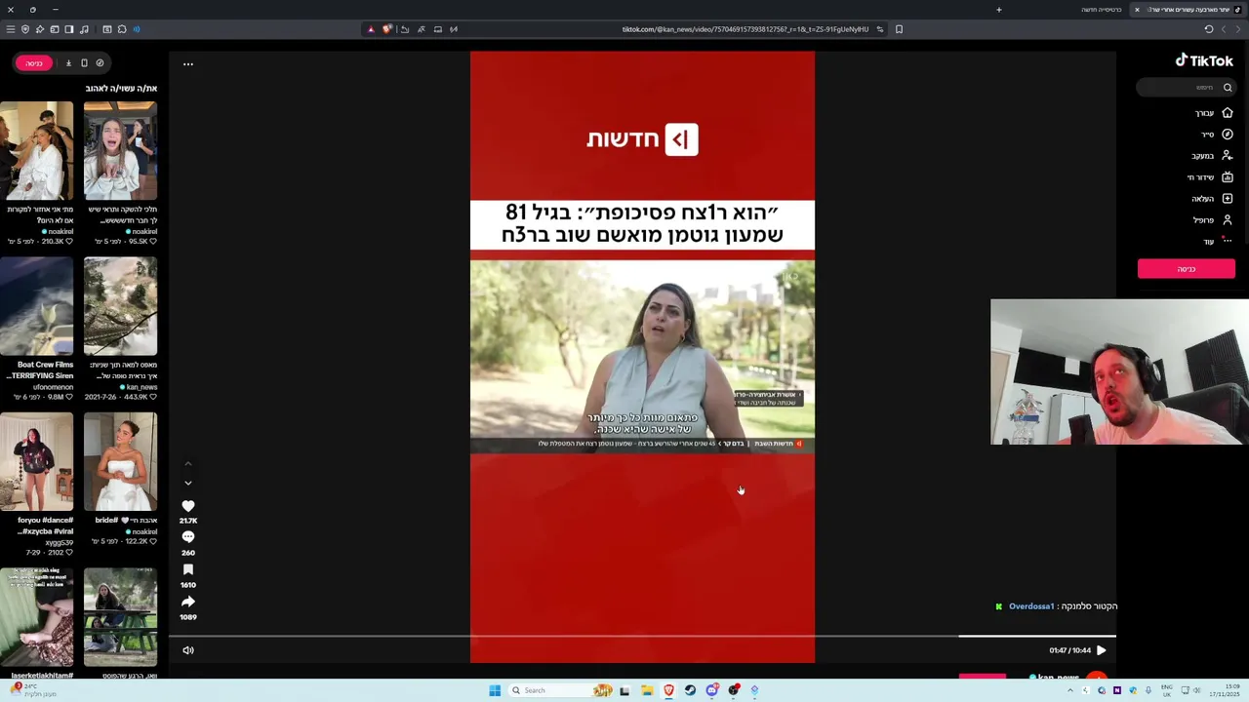Expand the 'עוד' More options
The width and height of the screenshot is (1249, 702).
[1218, 241]
